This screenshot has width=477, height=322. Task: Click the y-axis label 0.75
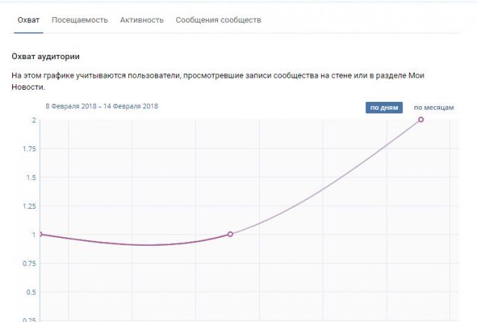coord(29,264)
